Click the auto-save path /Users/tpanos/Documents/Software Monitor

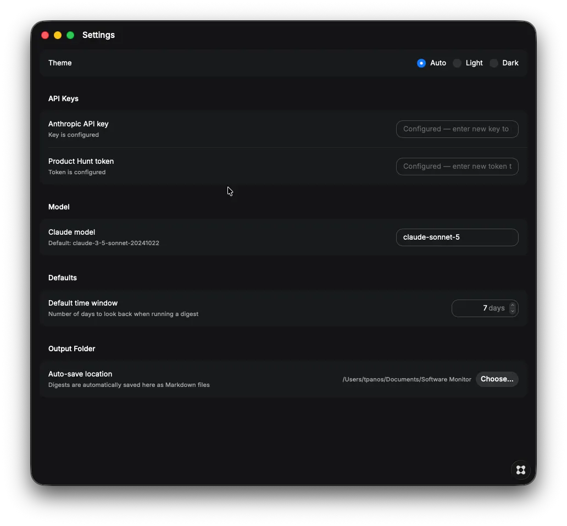(407, 379)
